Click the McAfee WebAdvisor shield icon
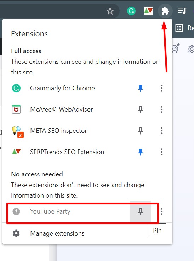 click(x=16, y=109)
